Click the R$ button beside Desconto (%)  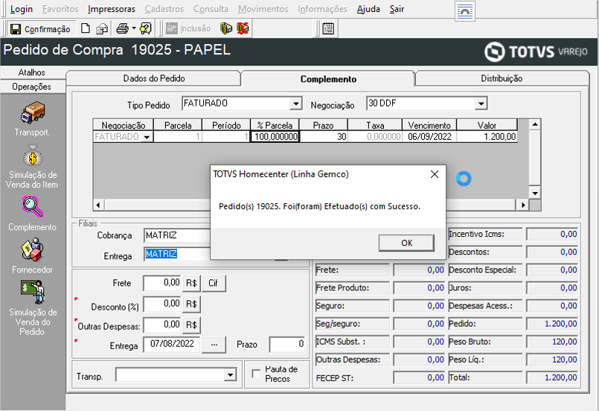click(191, 305)
